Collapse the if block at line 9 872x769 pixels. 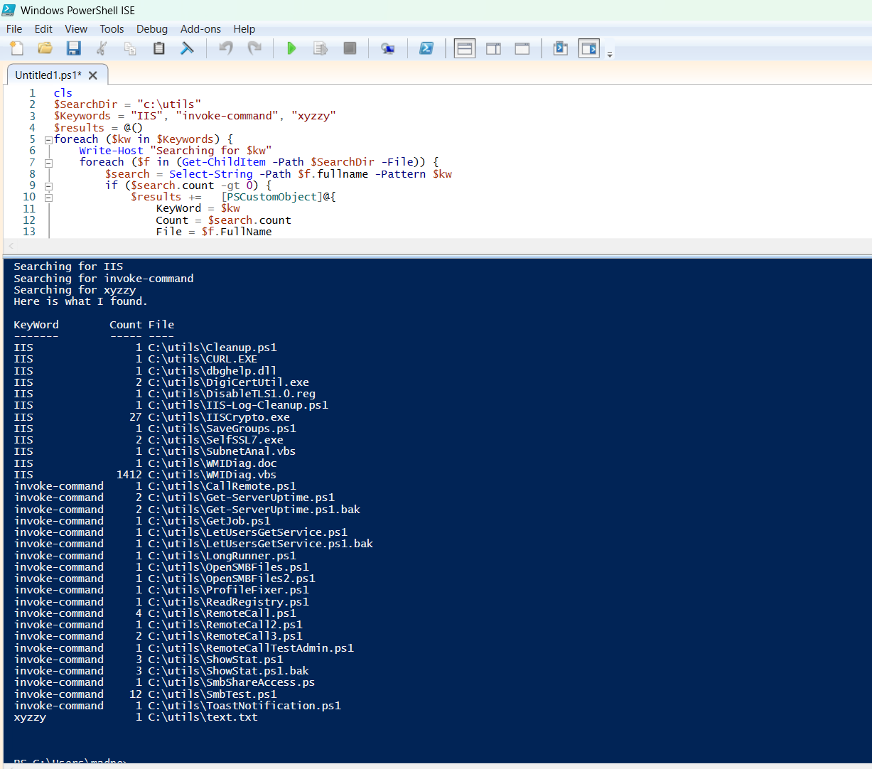48,186
